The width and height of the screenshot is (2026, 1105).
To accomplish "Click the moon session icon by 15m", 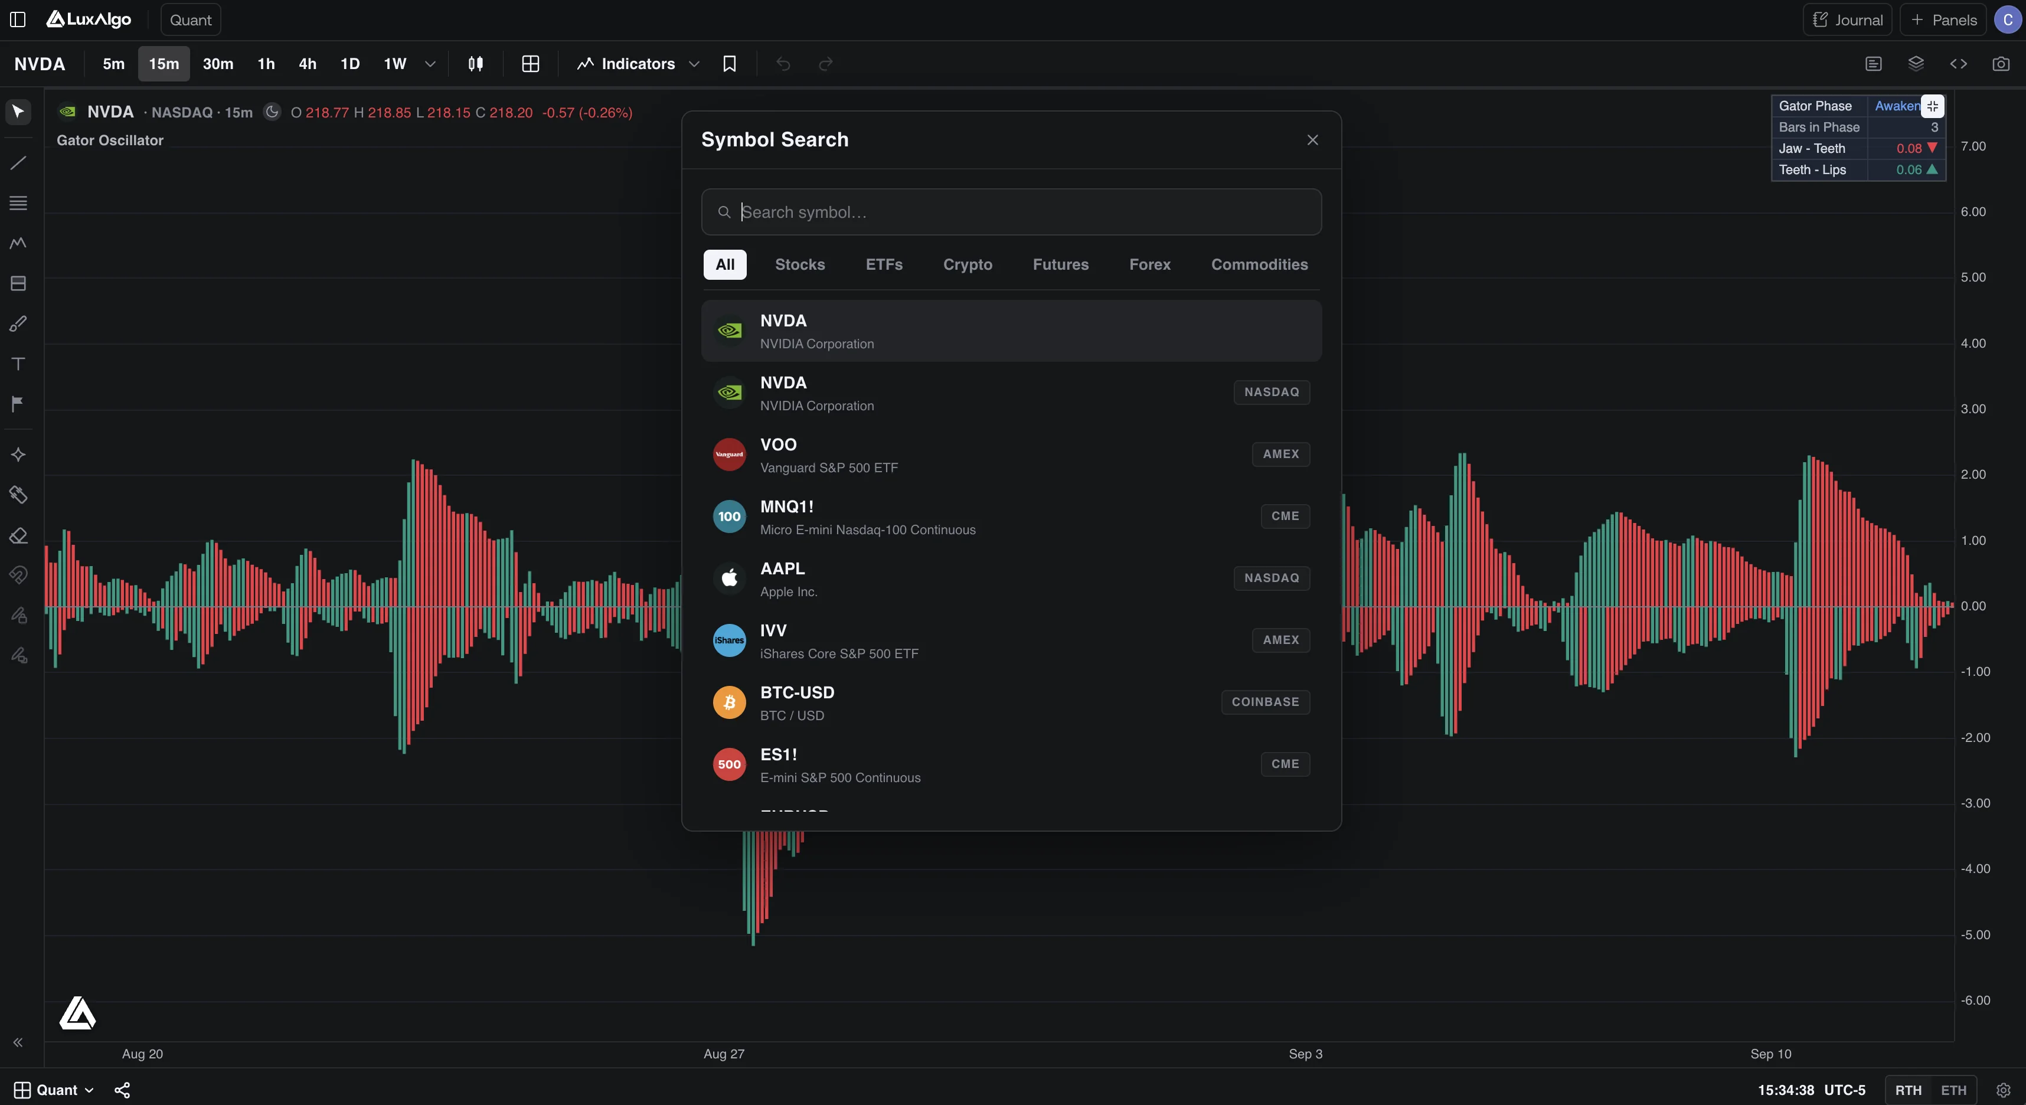I will (272, 112).
